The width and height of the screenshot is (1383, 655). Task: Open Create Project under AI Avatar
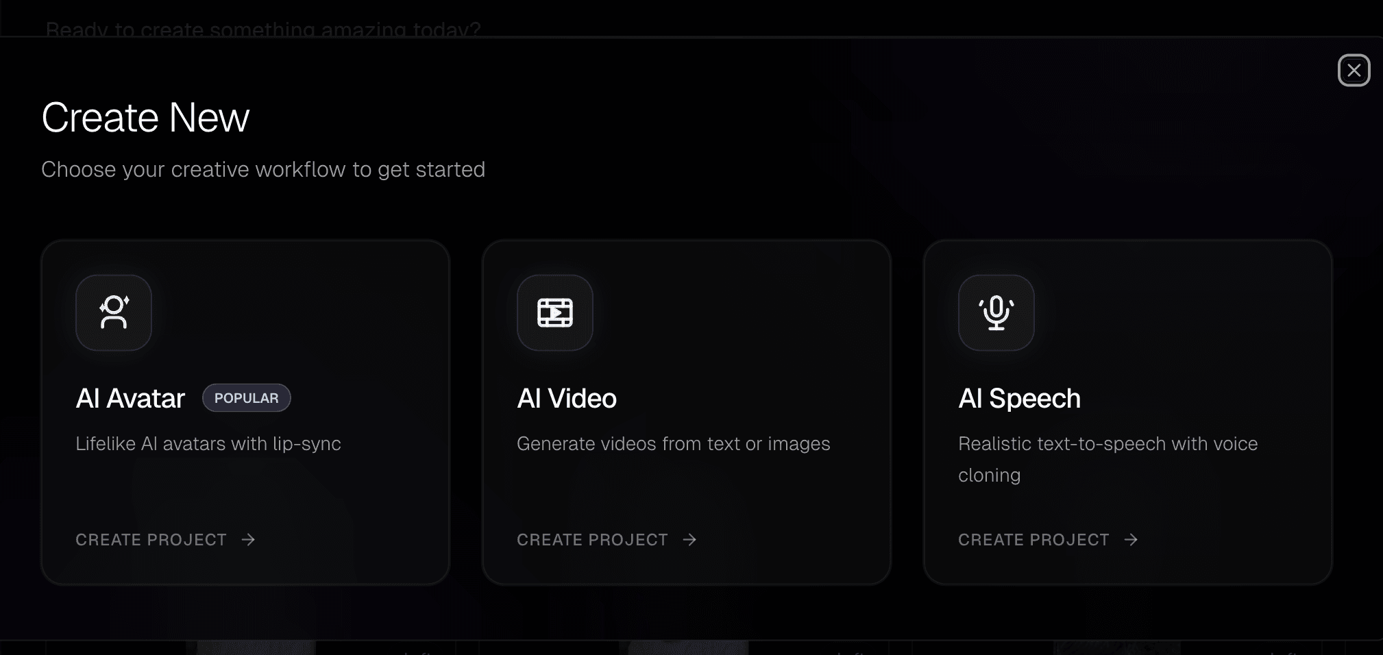tap(151, 540)
